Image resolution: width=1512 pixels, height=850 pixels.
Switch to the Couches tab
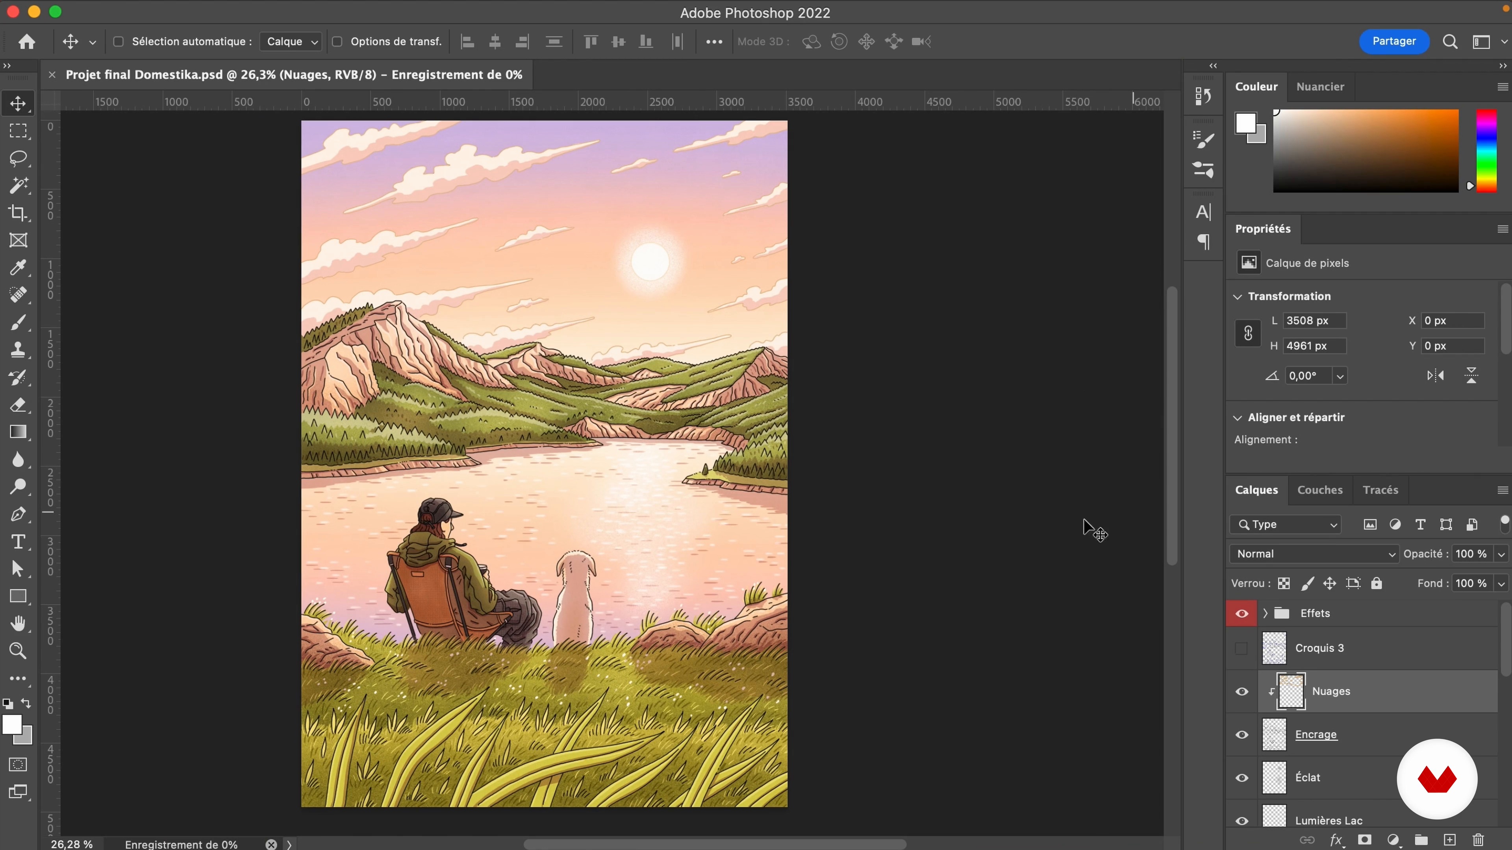pyautogui.click(x=1320, y=490)
